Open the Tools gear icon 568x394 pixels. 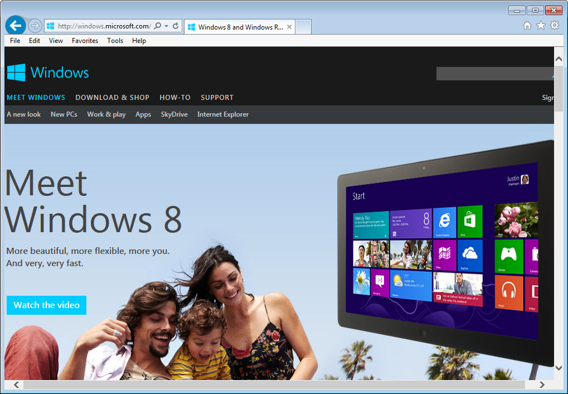coord(555,26)
